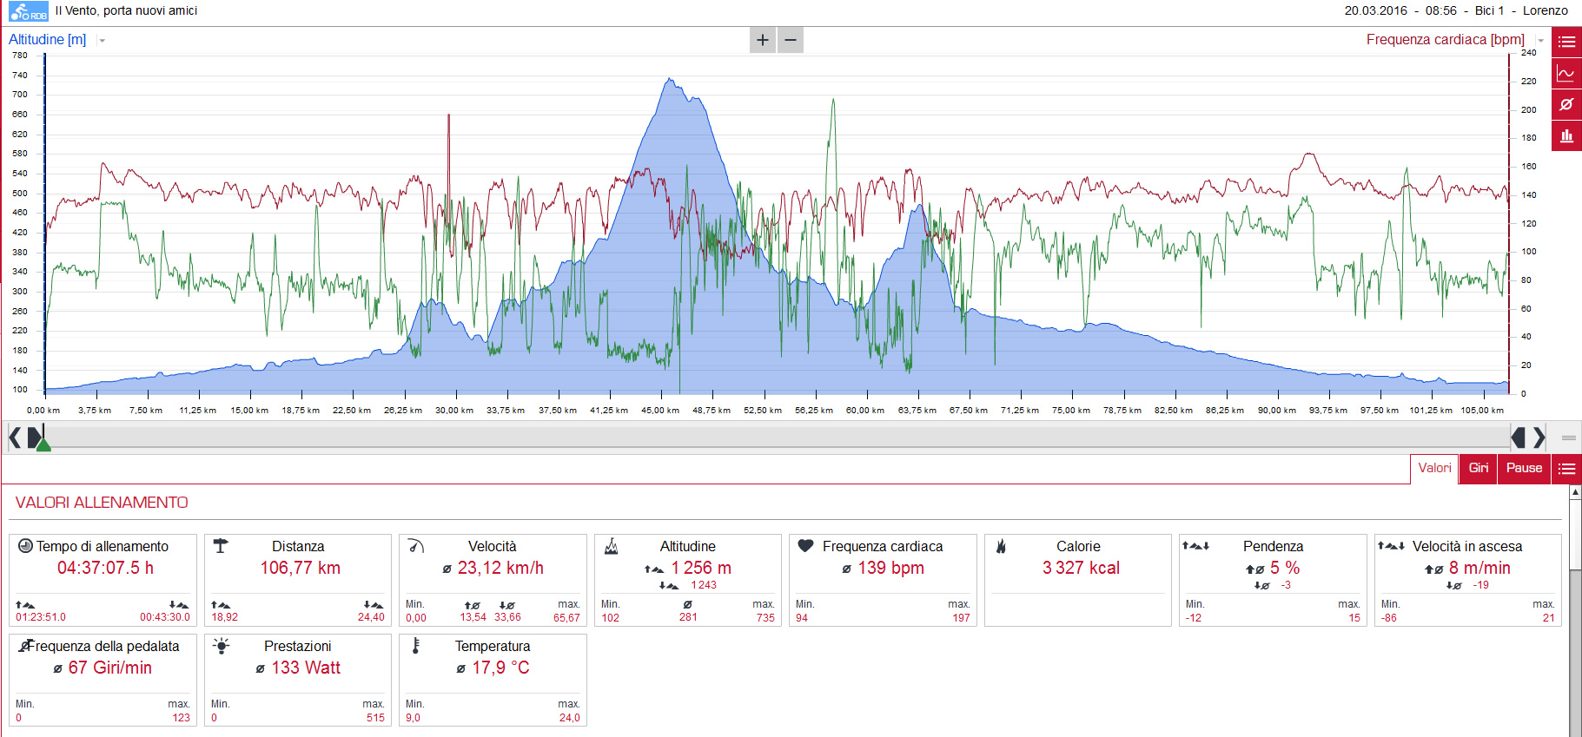Click the Bici 1 label in header

coord(1489,10)
